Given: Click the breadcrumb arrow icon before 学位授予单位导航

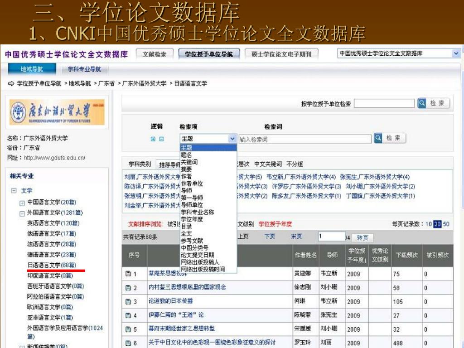Looking at the screenshot, I should [x=11, y=83].
